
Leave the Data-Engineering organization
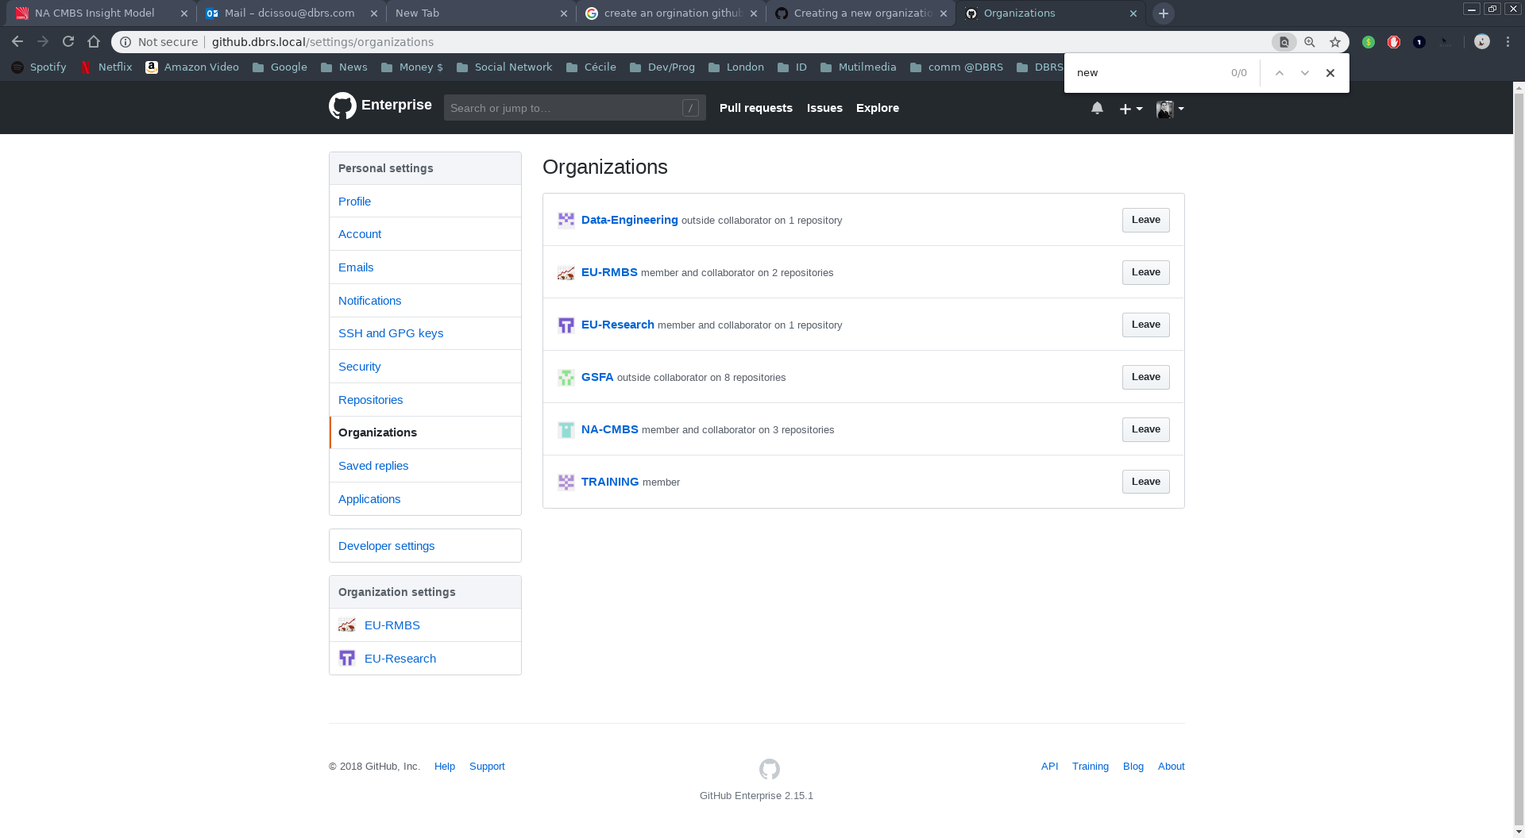coord(1145,220)
